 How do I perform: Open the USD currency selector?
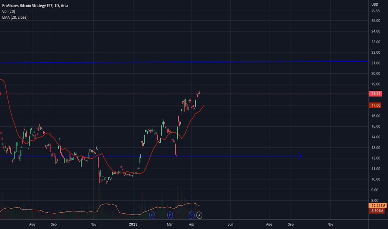click(x=375, y=4)
